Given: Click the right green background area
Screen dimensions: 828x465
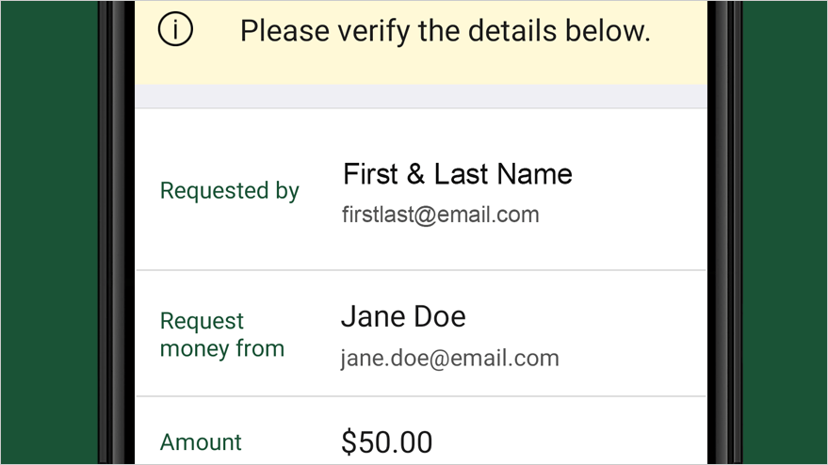Looking at the screenshot, I should 784,232.
